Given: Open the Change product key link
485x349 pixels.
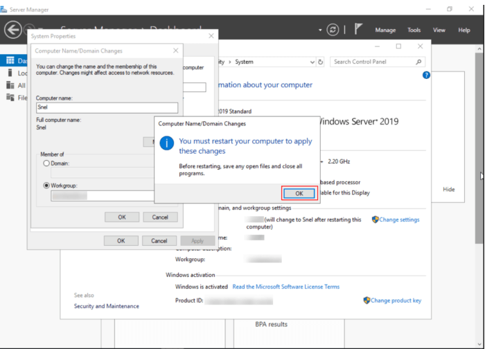Looking at the screenshot, I should tap(396, 301).
